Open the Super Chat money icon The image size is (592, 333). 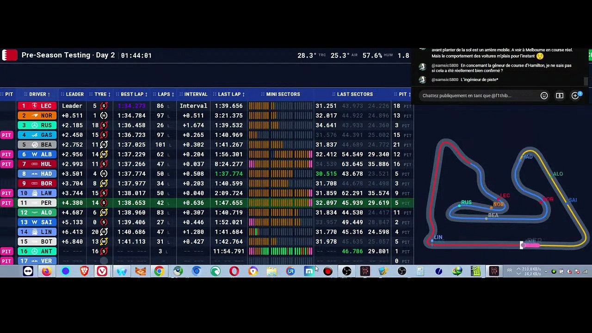[x=560, y=96]
